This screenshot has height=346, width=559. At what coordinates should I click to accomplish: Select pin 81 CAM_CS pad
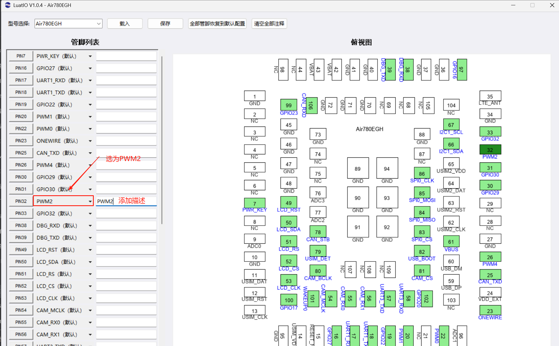pyautogui.click(x=422, y=271)
